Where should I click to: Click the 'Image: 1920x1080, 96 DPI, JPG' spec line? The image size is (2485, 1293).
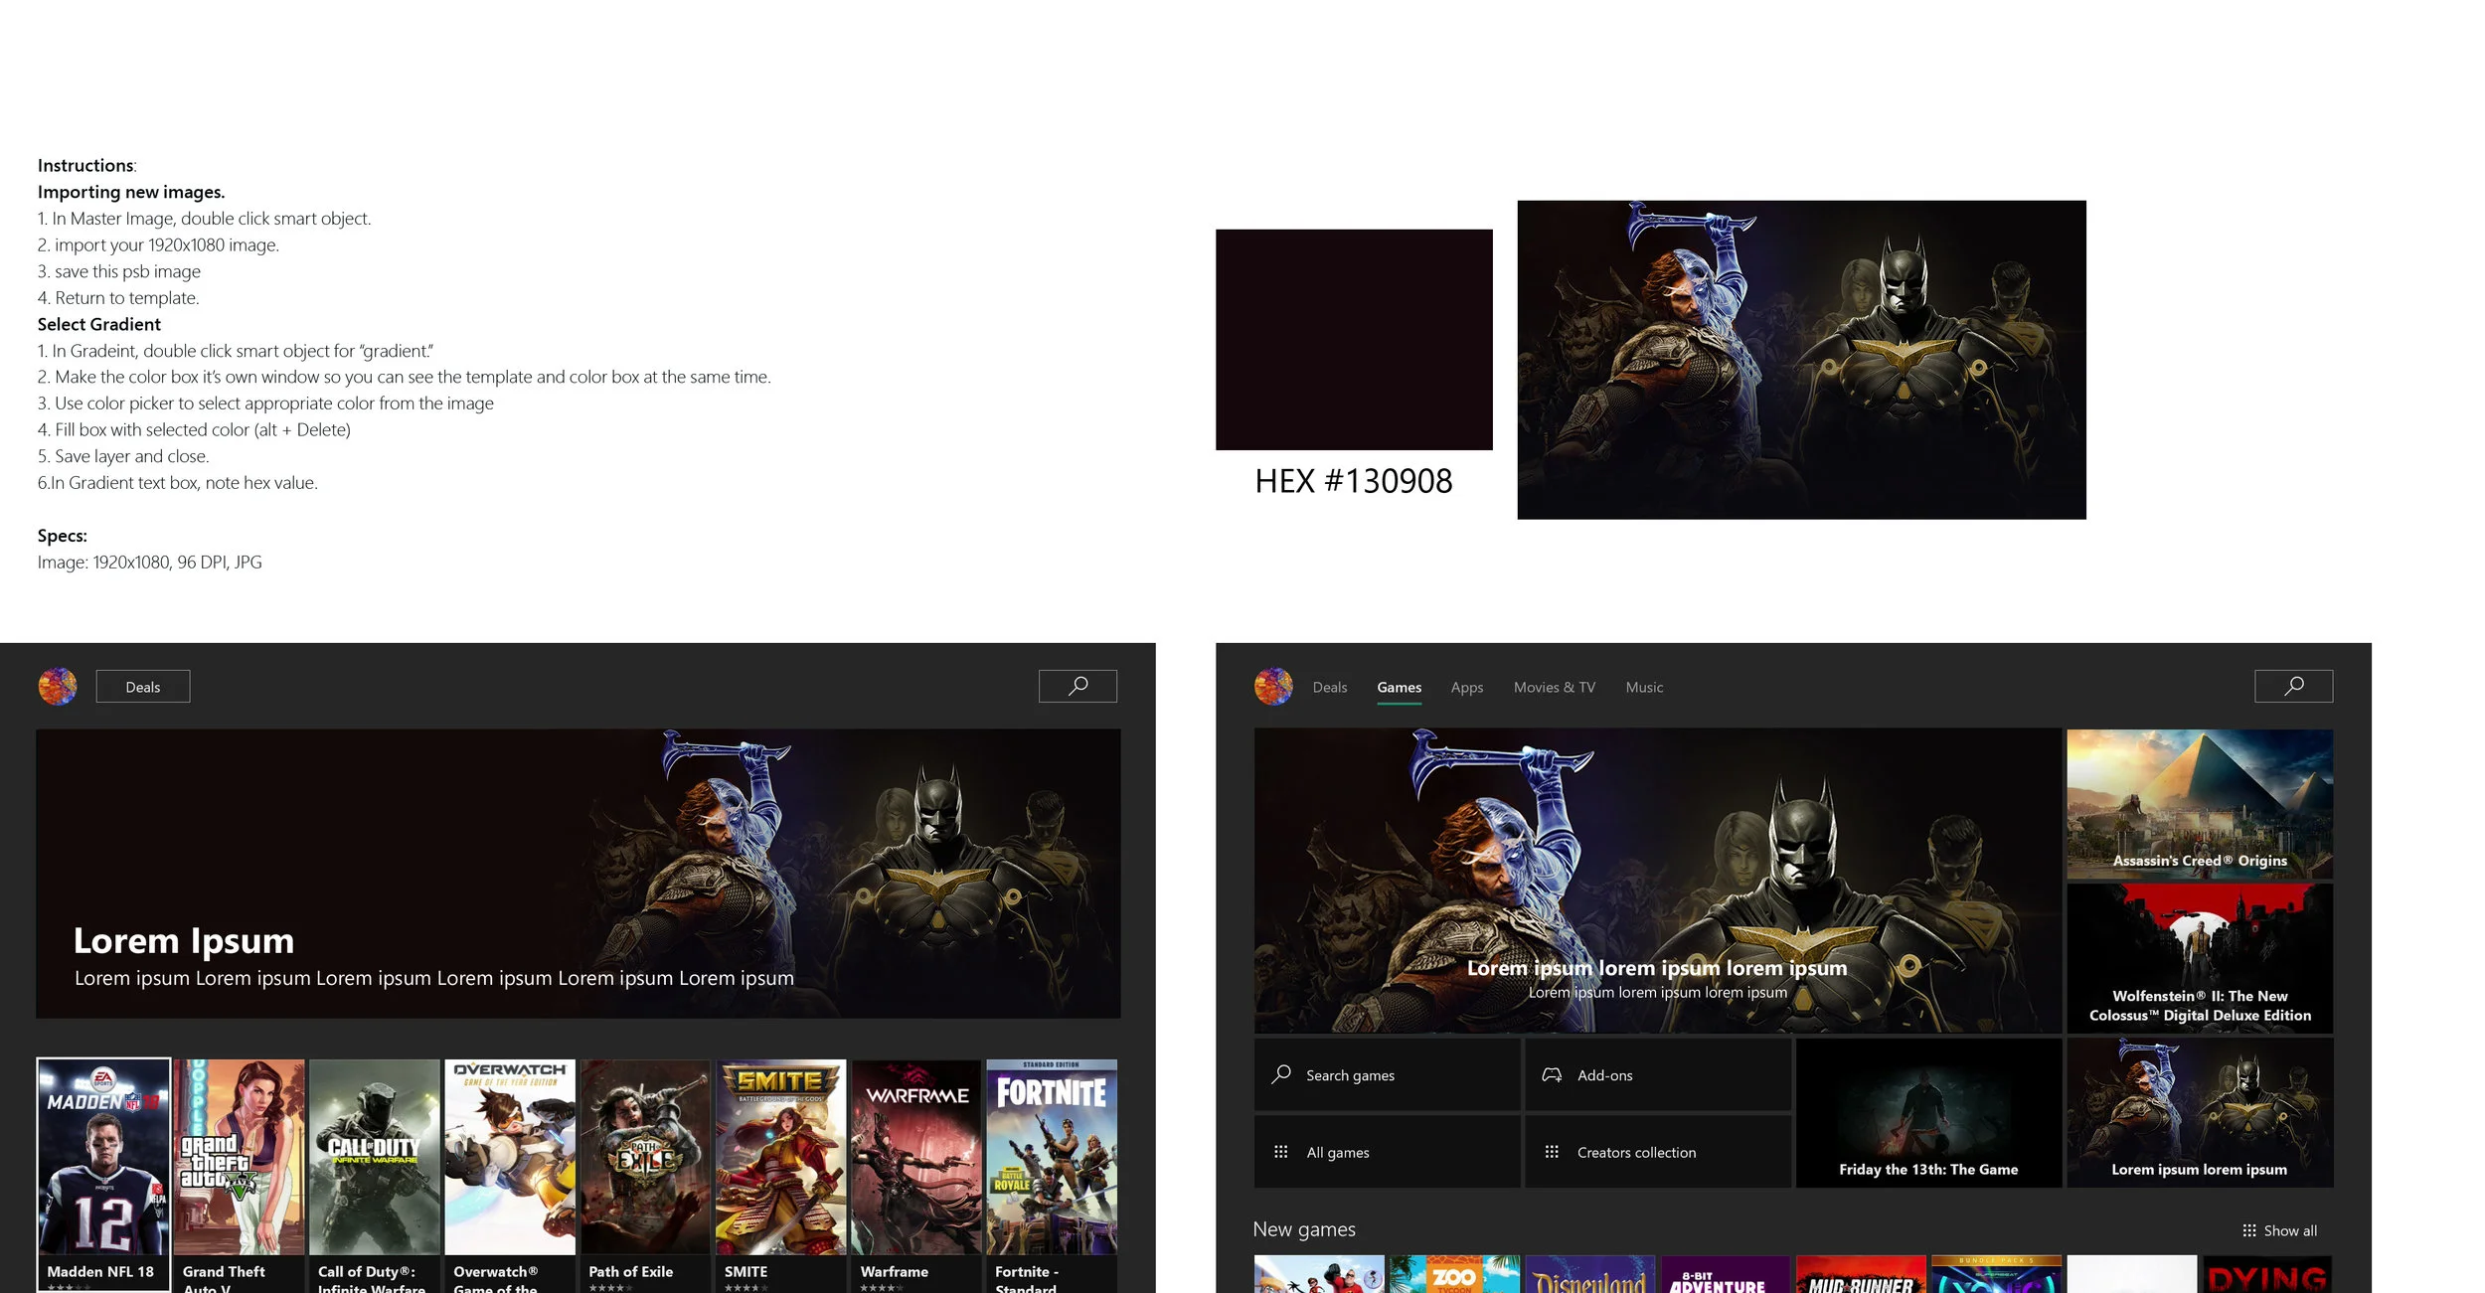(x=150, y=563)
